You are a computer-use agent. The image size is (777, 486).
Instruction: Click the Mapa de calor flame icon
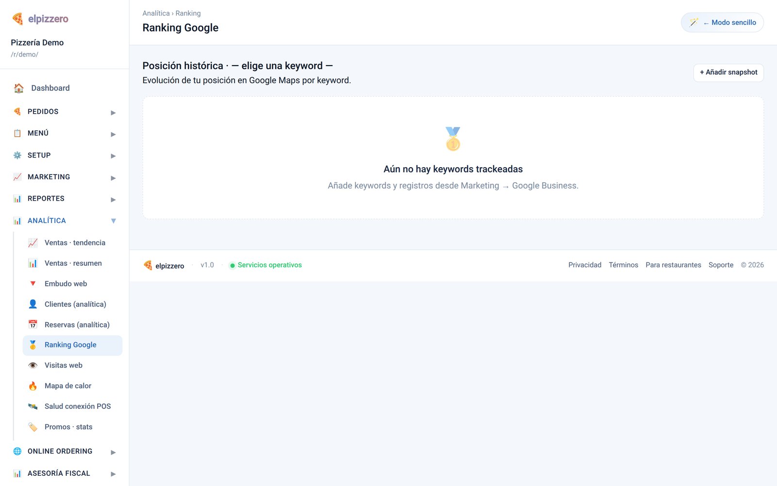[x=33, y=385]
